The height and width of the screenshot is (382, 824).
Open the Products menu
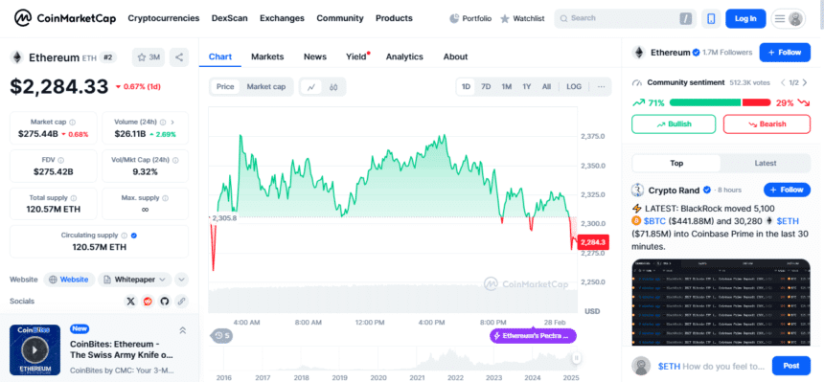394,18
